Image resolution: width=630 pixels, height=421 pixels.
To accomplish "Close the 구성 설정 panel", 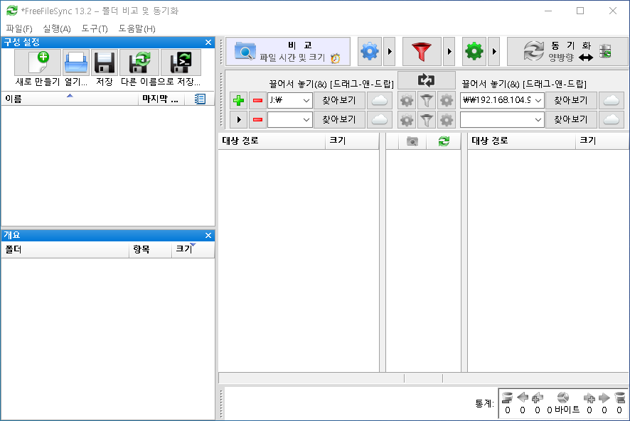I will click(208, 42).
